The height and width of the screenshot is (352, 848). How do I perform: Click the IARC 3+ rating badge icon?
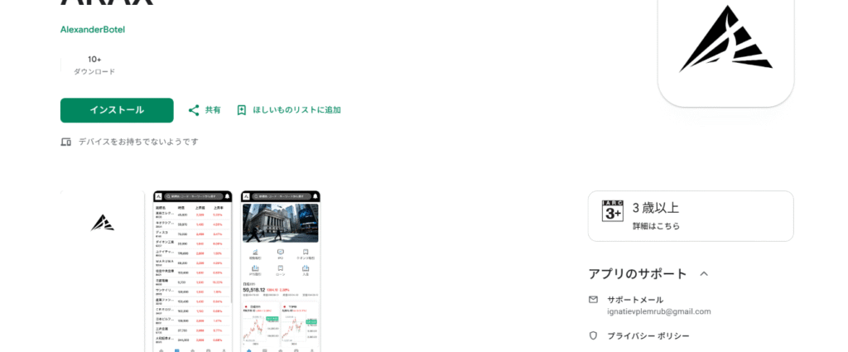coord(613,211)
